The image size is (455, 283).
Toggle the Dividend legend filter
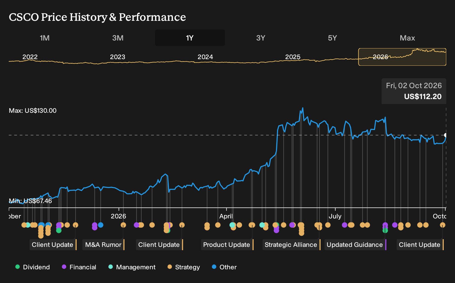33,267
